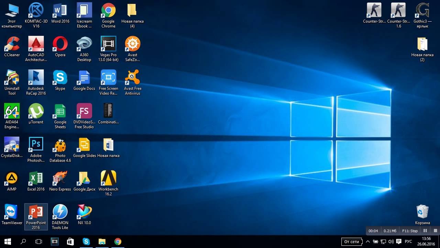Screen dimensions: 440x248
Task: Click the Photo Database 4.6 icon
Action: [60, 150]
